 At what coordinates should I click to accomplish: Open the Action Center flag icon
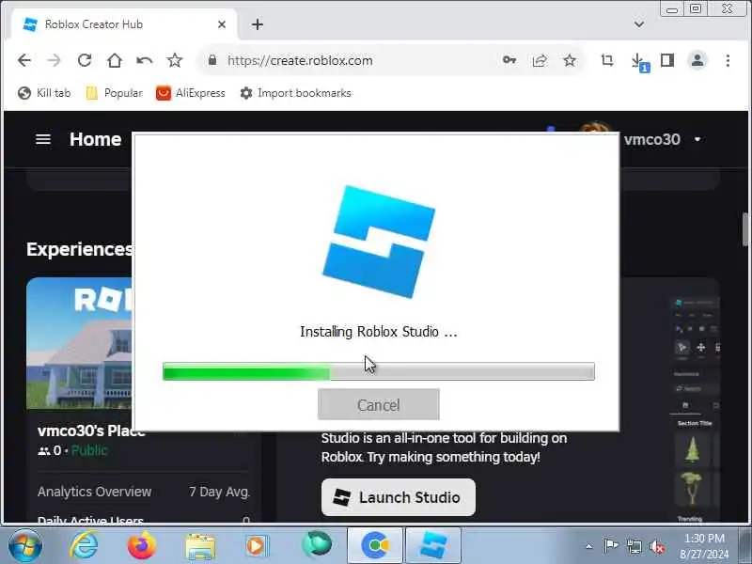[x=610, y=546]
